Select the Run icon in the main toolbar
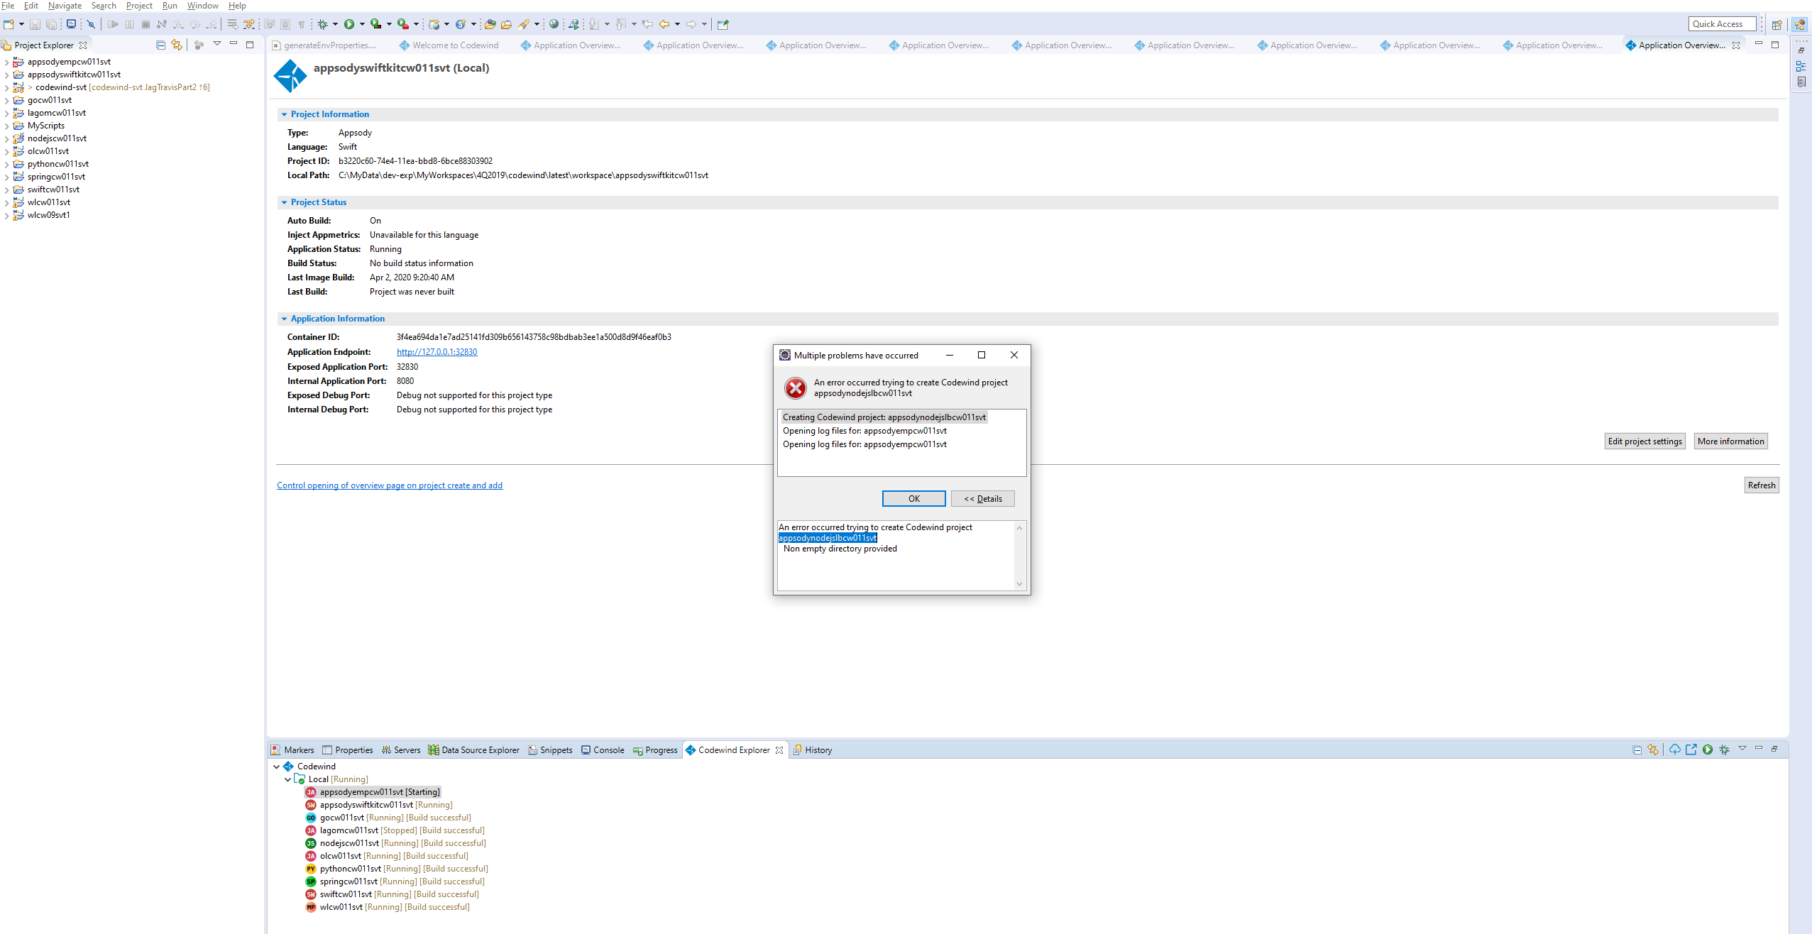Screen dimensions: 1812x934 (x=350, y=23)
